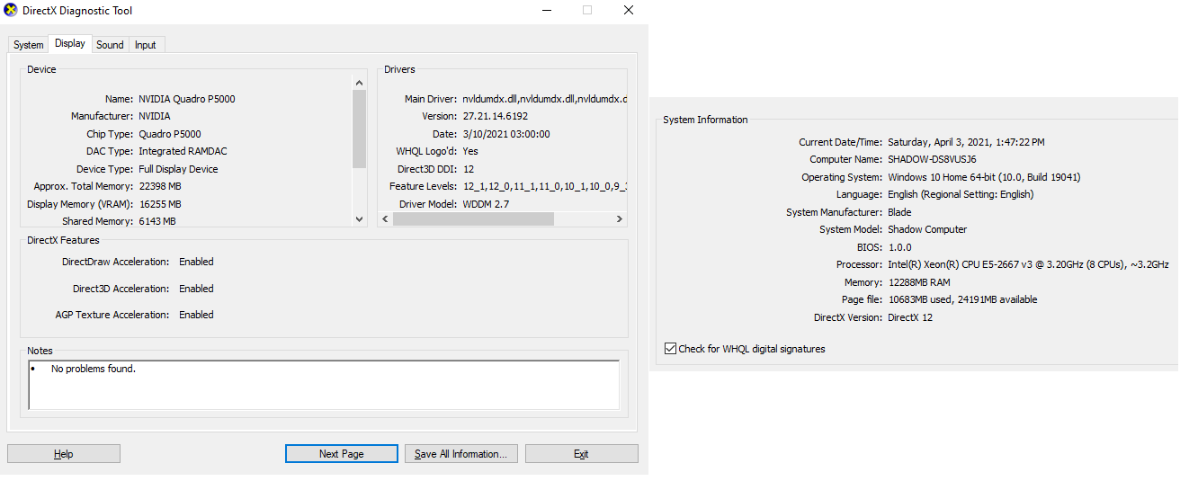Image resolution: width=1180 pixels, height=481 pixels.
Task: Open the Sound tab
Action: point(110,45)
